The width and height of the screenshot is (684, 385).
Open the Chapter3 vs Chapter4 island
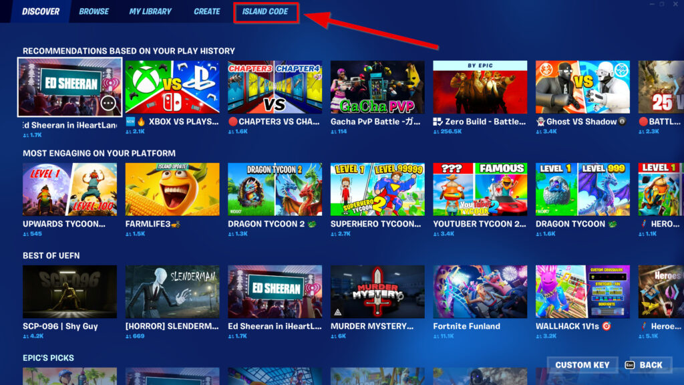(x=275, y=88)
